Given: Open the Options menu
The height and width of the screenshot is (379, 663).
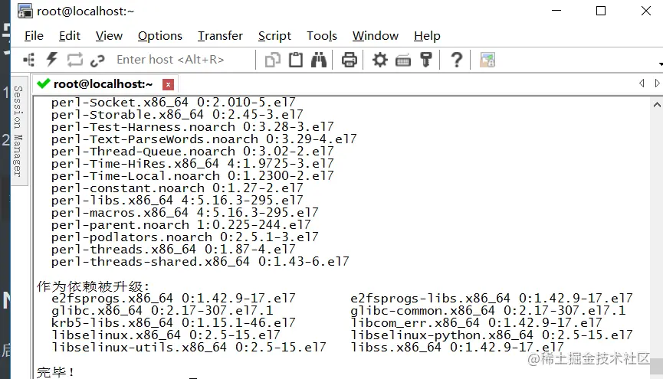Looking at the screenshot, I should (160, 36).
